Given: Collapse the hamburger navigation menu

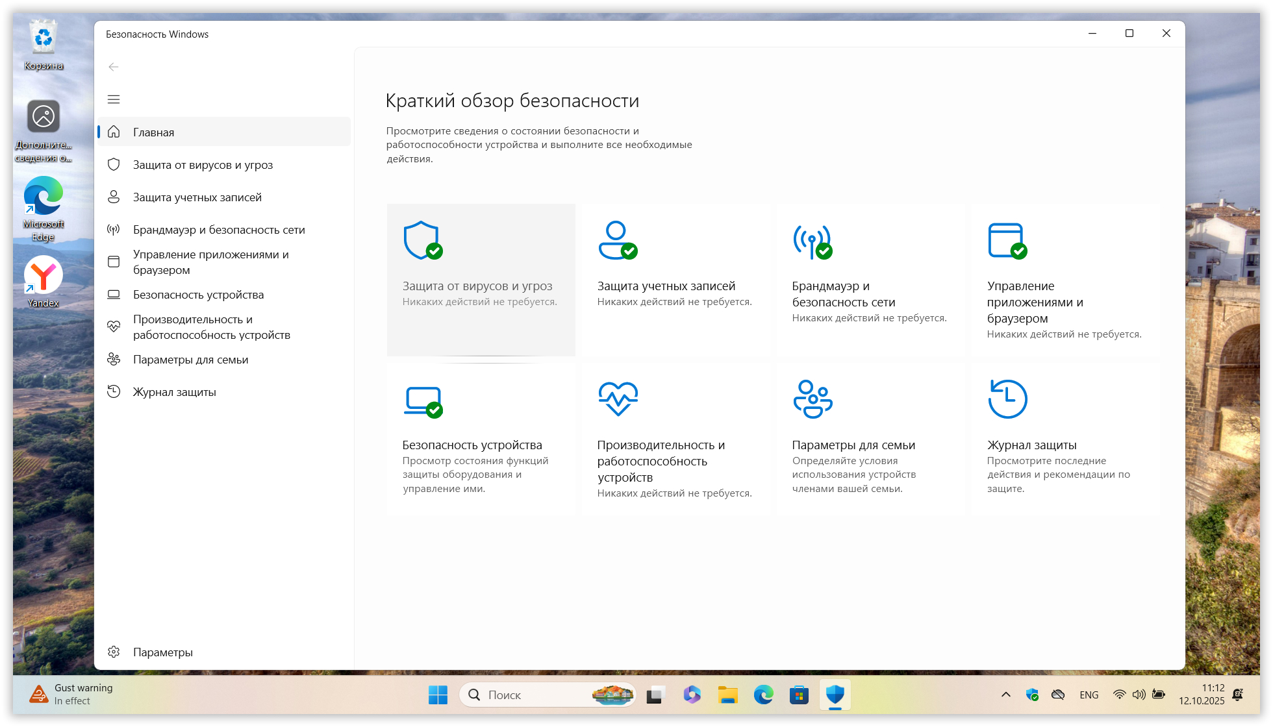Looking at the screenshot, I should pos(114,99).
